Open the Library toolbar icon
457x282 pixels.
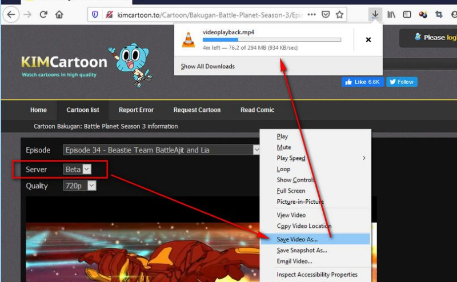tap(391, 15)
